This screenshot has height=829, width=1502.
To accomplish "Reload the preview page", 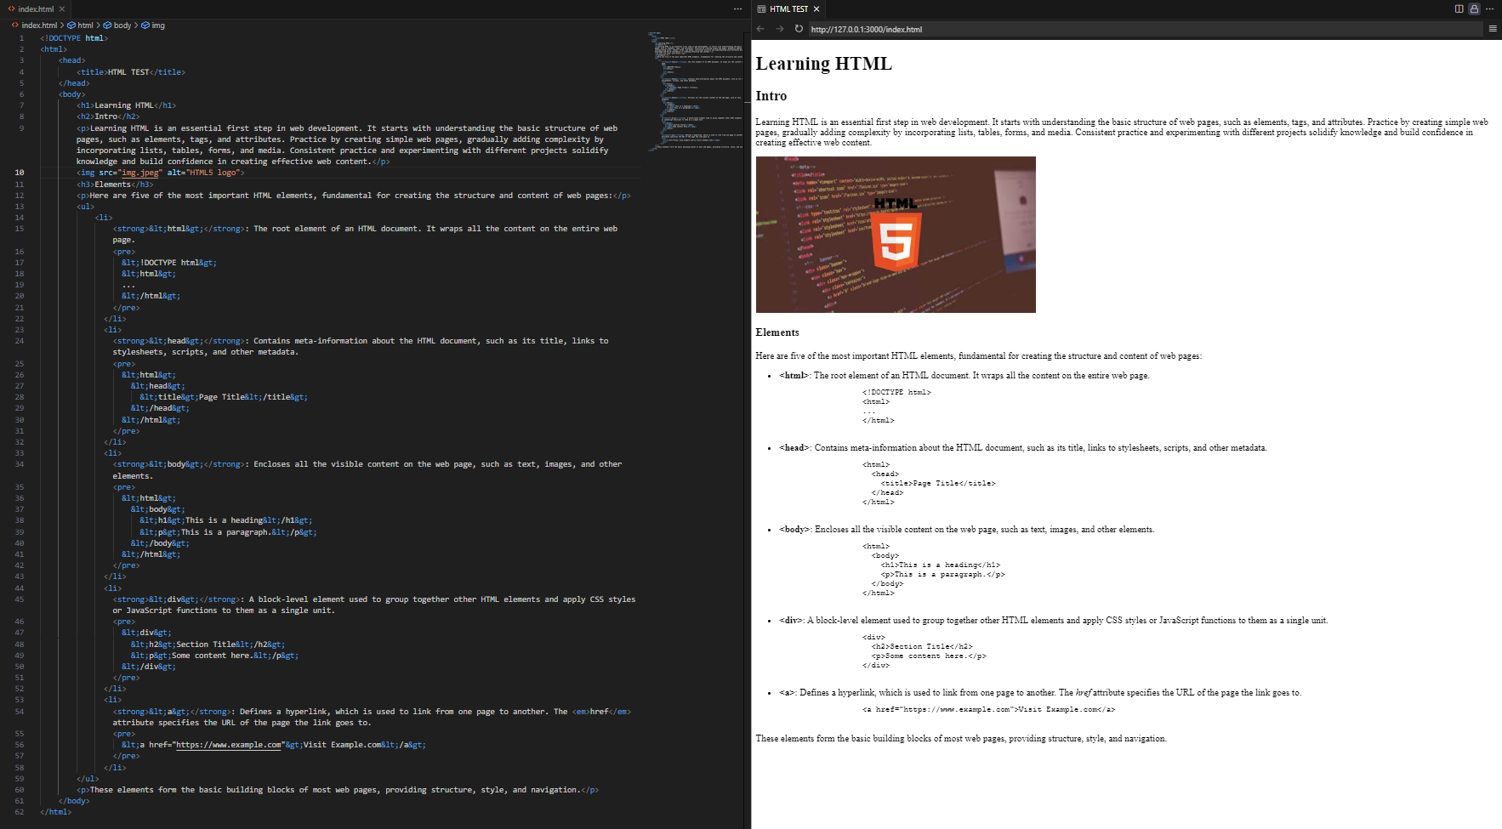I will tap(799, 29).
